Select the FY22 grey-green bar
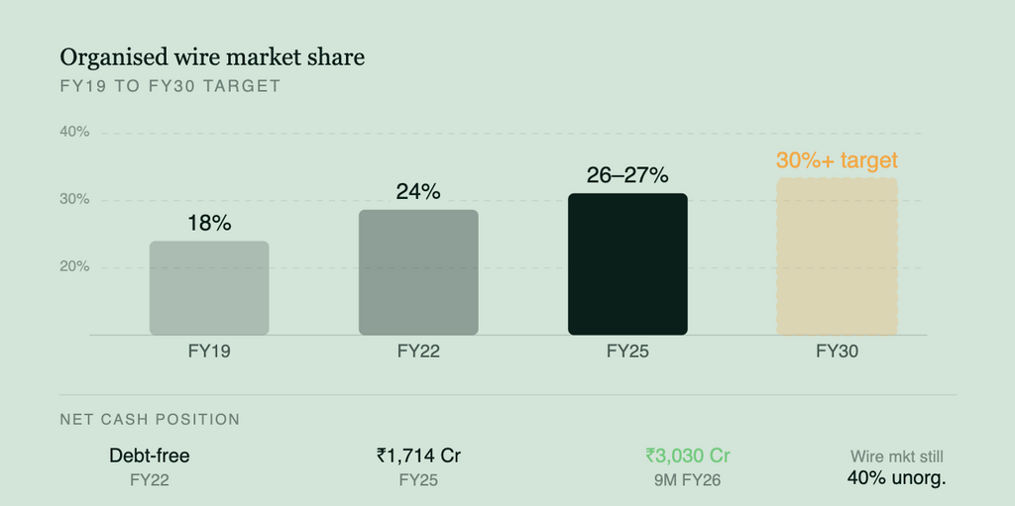This screenshot has height=506, width=1015. pyautogui.click(x=418, y=272)
